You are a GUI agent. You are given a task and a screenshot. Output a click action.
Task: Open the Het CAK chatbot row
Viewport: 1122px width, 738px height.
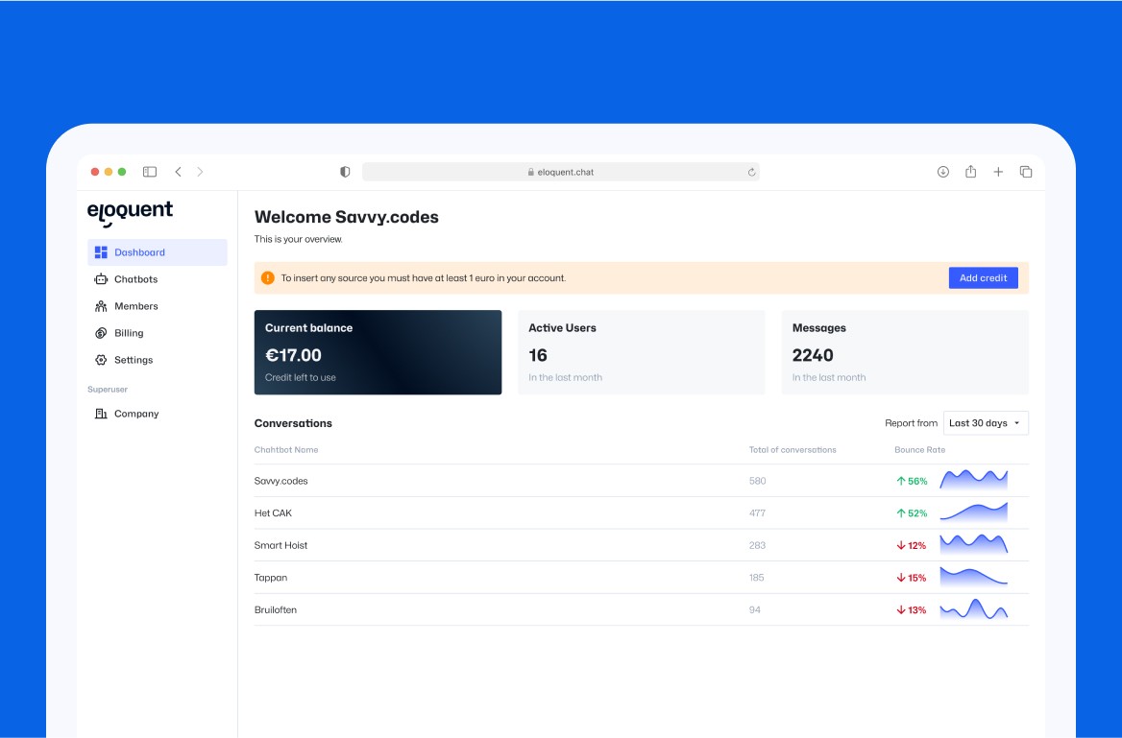[641, 512]
